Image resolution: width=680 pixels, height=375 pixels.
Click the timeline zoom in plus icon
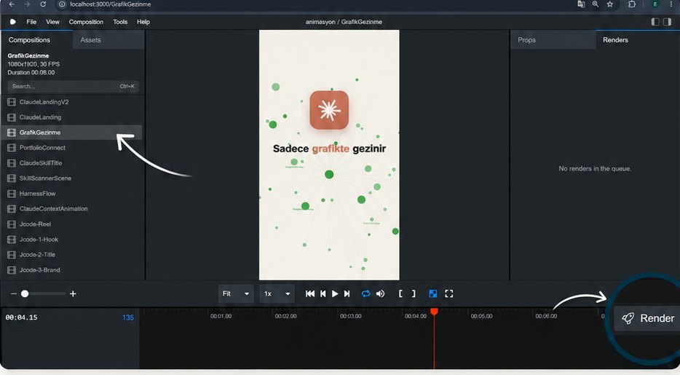(x=73, y=293)
